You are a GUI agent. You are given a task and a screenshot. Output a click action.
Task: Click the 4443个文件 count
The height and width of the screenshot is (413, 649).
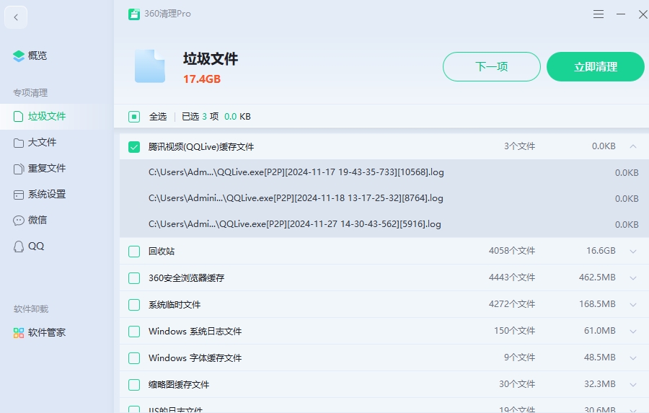[x=511, y=277]
